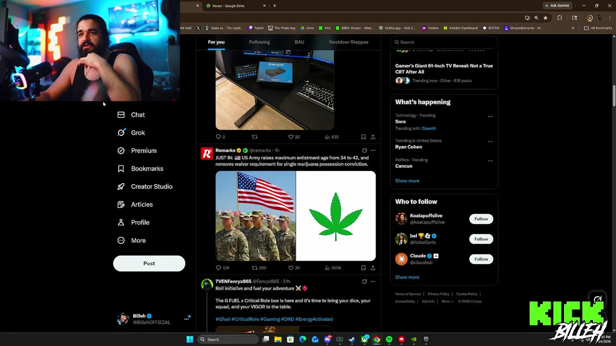
Task: Open account options next to BillehOFFICIAL
Action: coord(187,319)
